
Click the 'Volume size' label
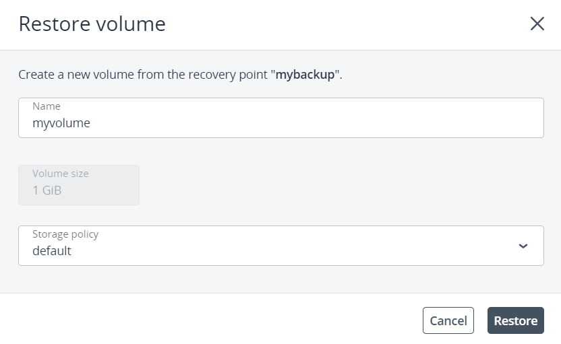point(61,174)
